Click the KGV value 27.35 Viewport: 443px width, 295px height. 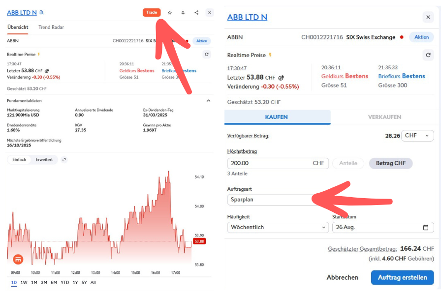click(81, 130)
